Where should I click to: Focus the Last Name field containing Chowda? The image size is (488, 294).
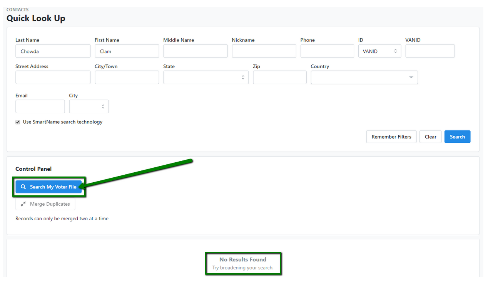tap(53, 51)
